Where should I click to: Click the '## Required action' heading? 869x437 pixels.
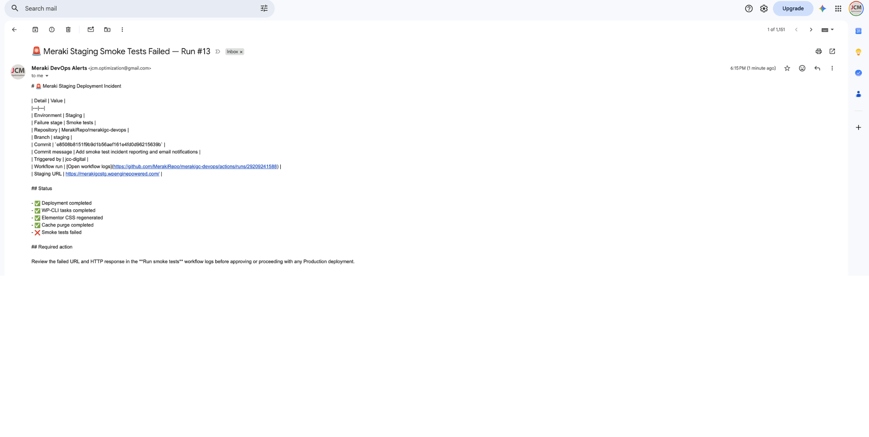tap(52, 247)
